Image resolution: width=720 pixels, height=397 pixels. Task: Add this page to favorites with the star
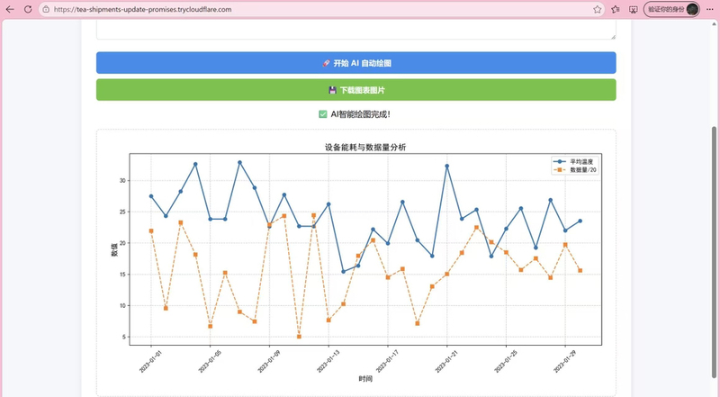[x=597, y=9]
